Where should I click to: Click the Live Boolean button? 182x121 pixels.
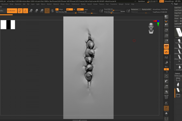tap(12, 11)
